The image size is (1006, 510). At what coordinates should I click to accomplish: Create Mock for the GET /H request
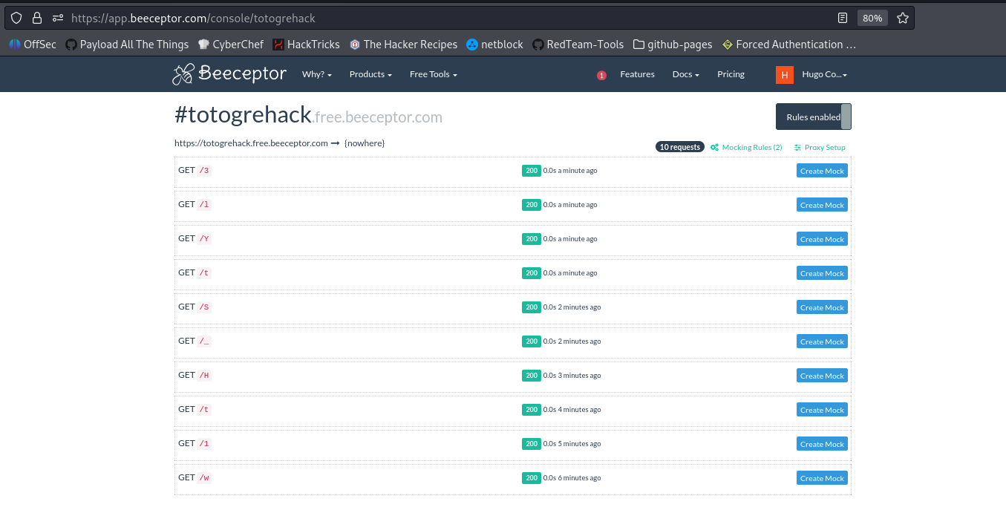pos(822,376)
